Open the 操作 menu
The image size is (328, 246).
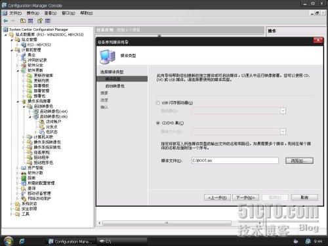33,13
